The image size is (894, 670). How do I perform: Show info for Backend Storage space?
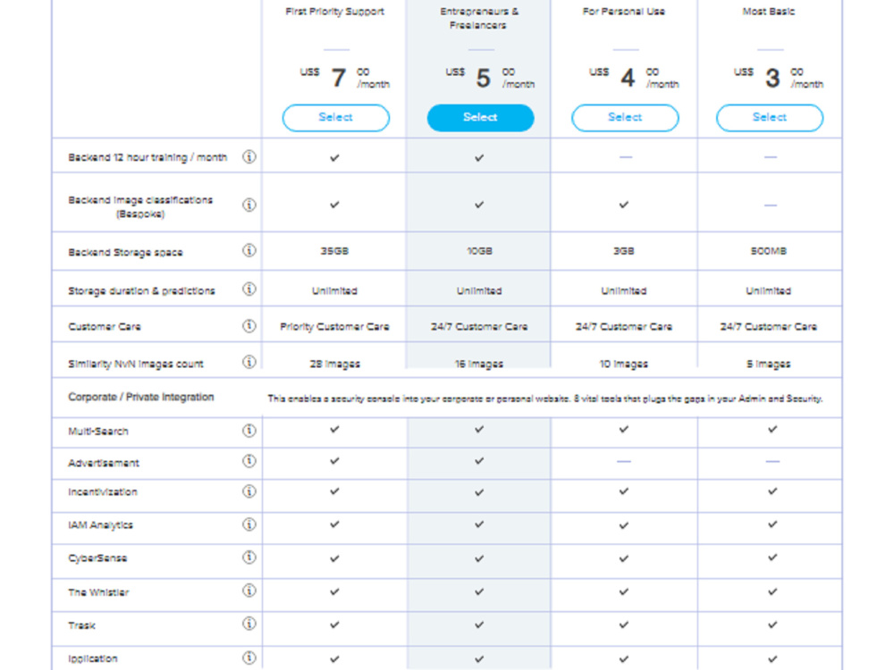(249, 251)
